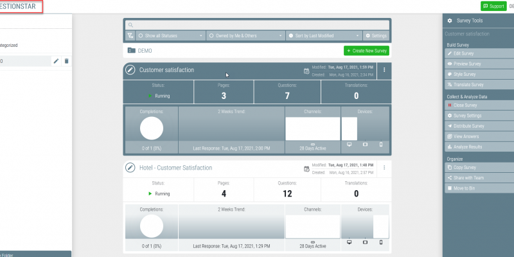This screenshot has height=257, width=514.
Task: Select Edit Survey in Survey Tools
Action: (x=464, y=53)
